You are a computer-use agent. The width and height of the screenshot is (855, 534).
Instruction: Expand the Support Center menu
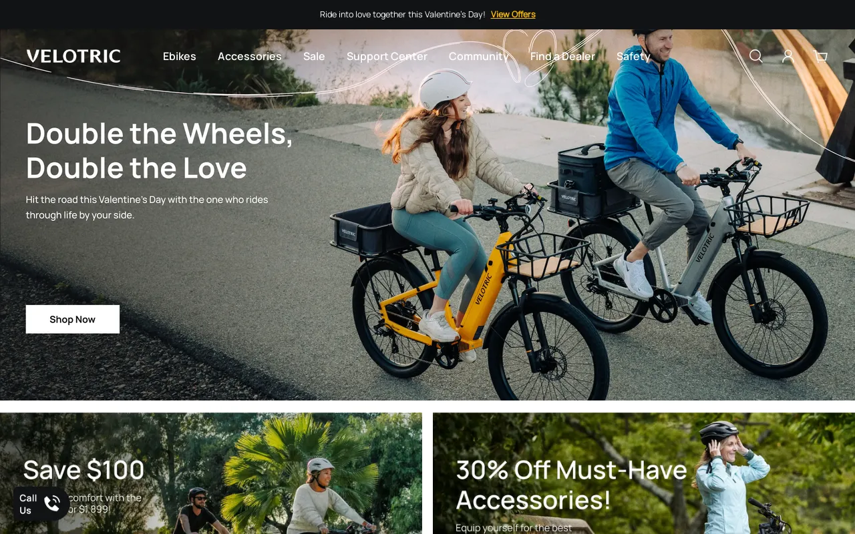387,56
